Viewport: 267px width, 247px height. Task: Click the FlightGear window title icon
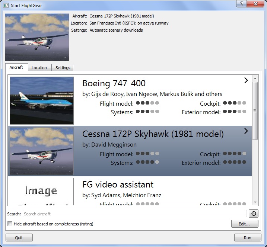point(6,6)
